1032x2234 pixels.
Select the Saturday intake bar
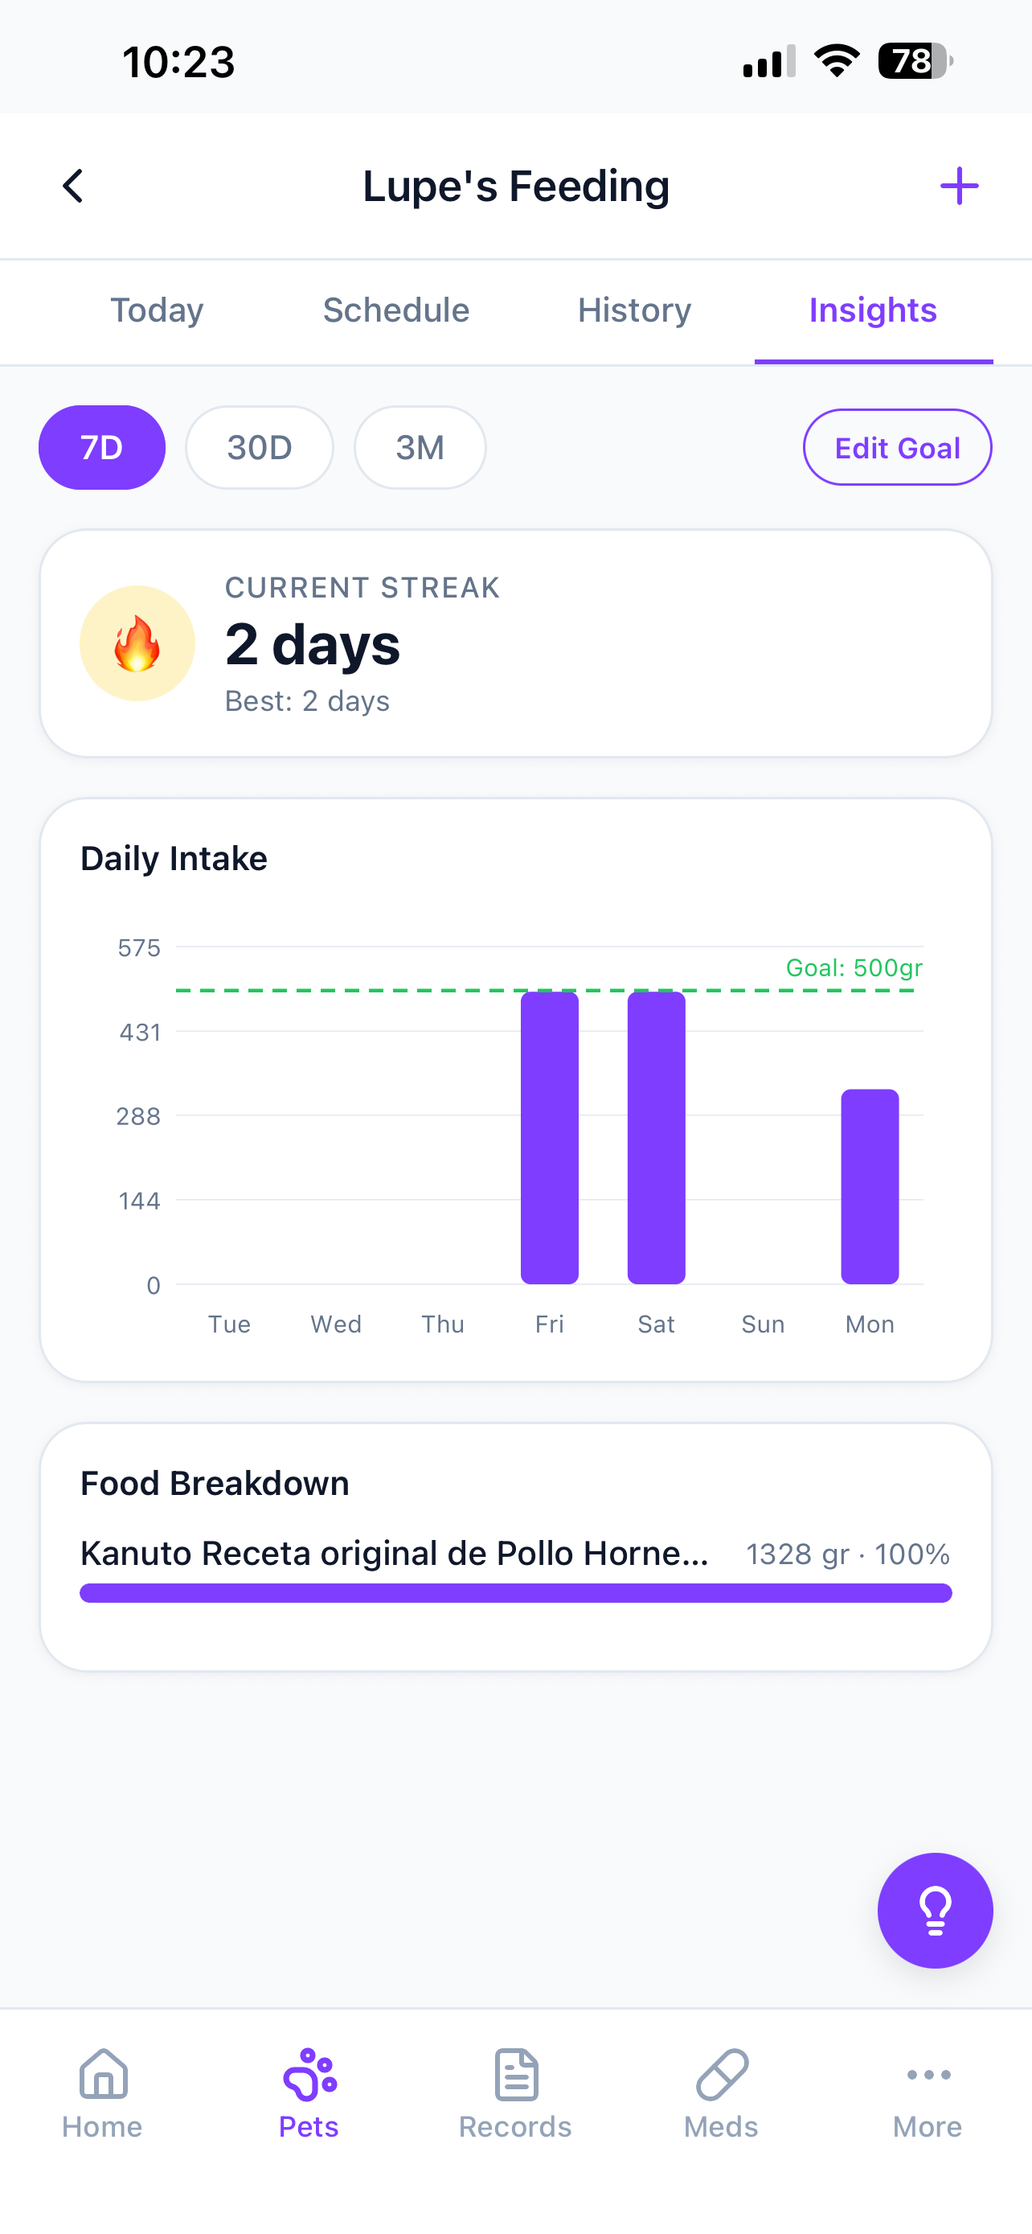(656, 1138)
